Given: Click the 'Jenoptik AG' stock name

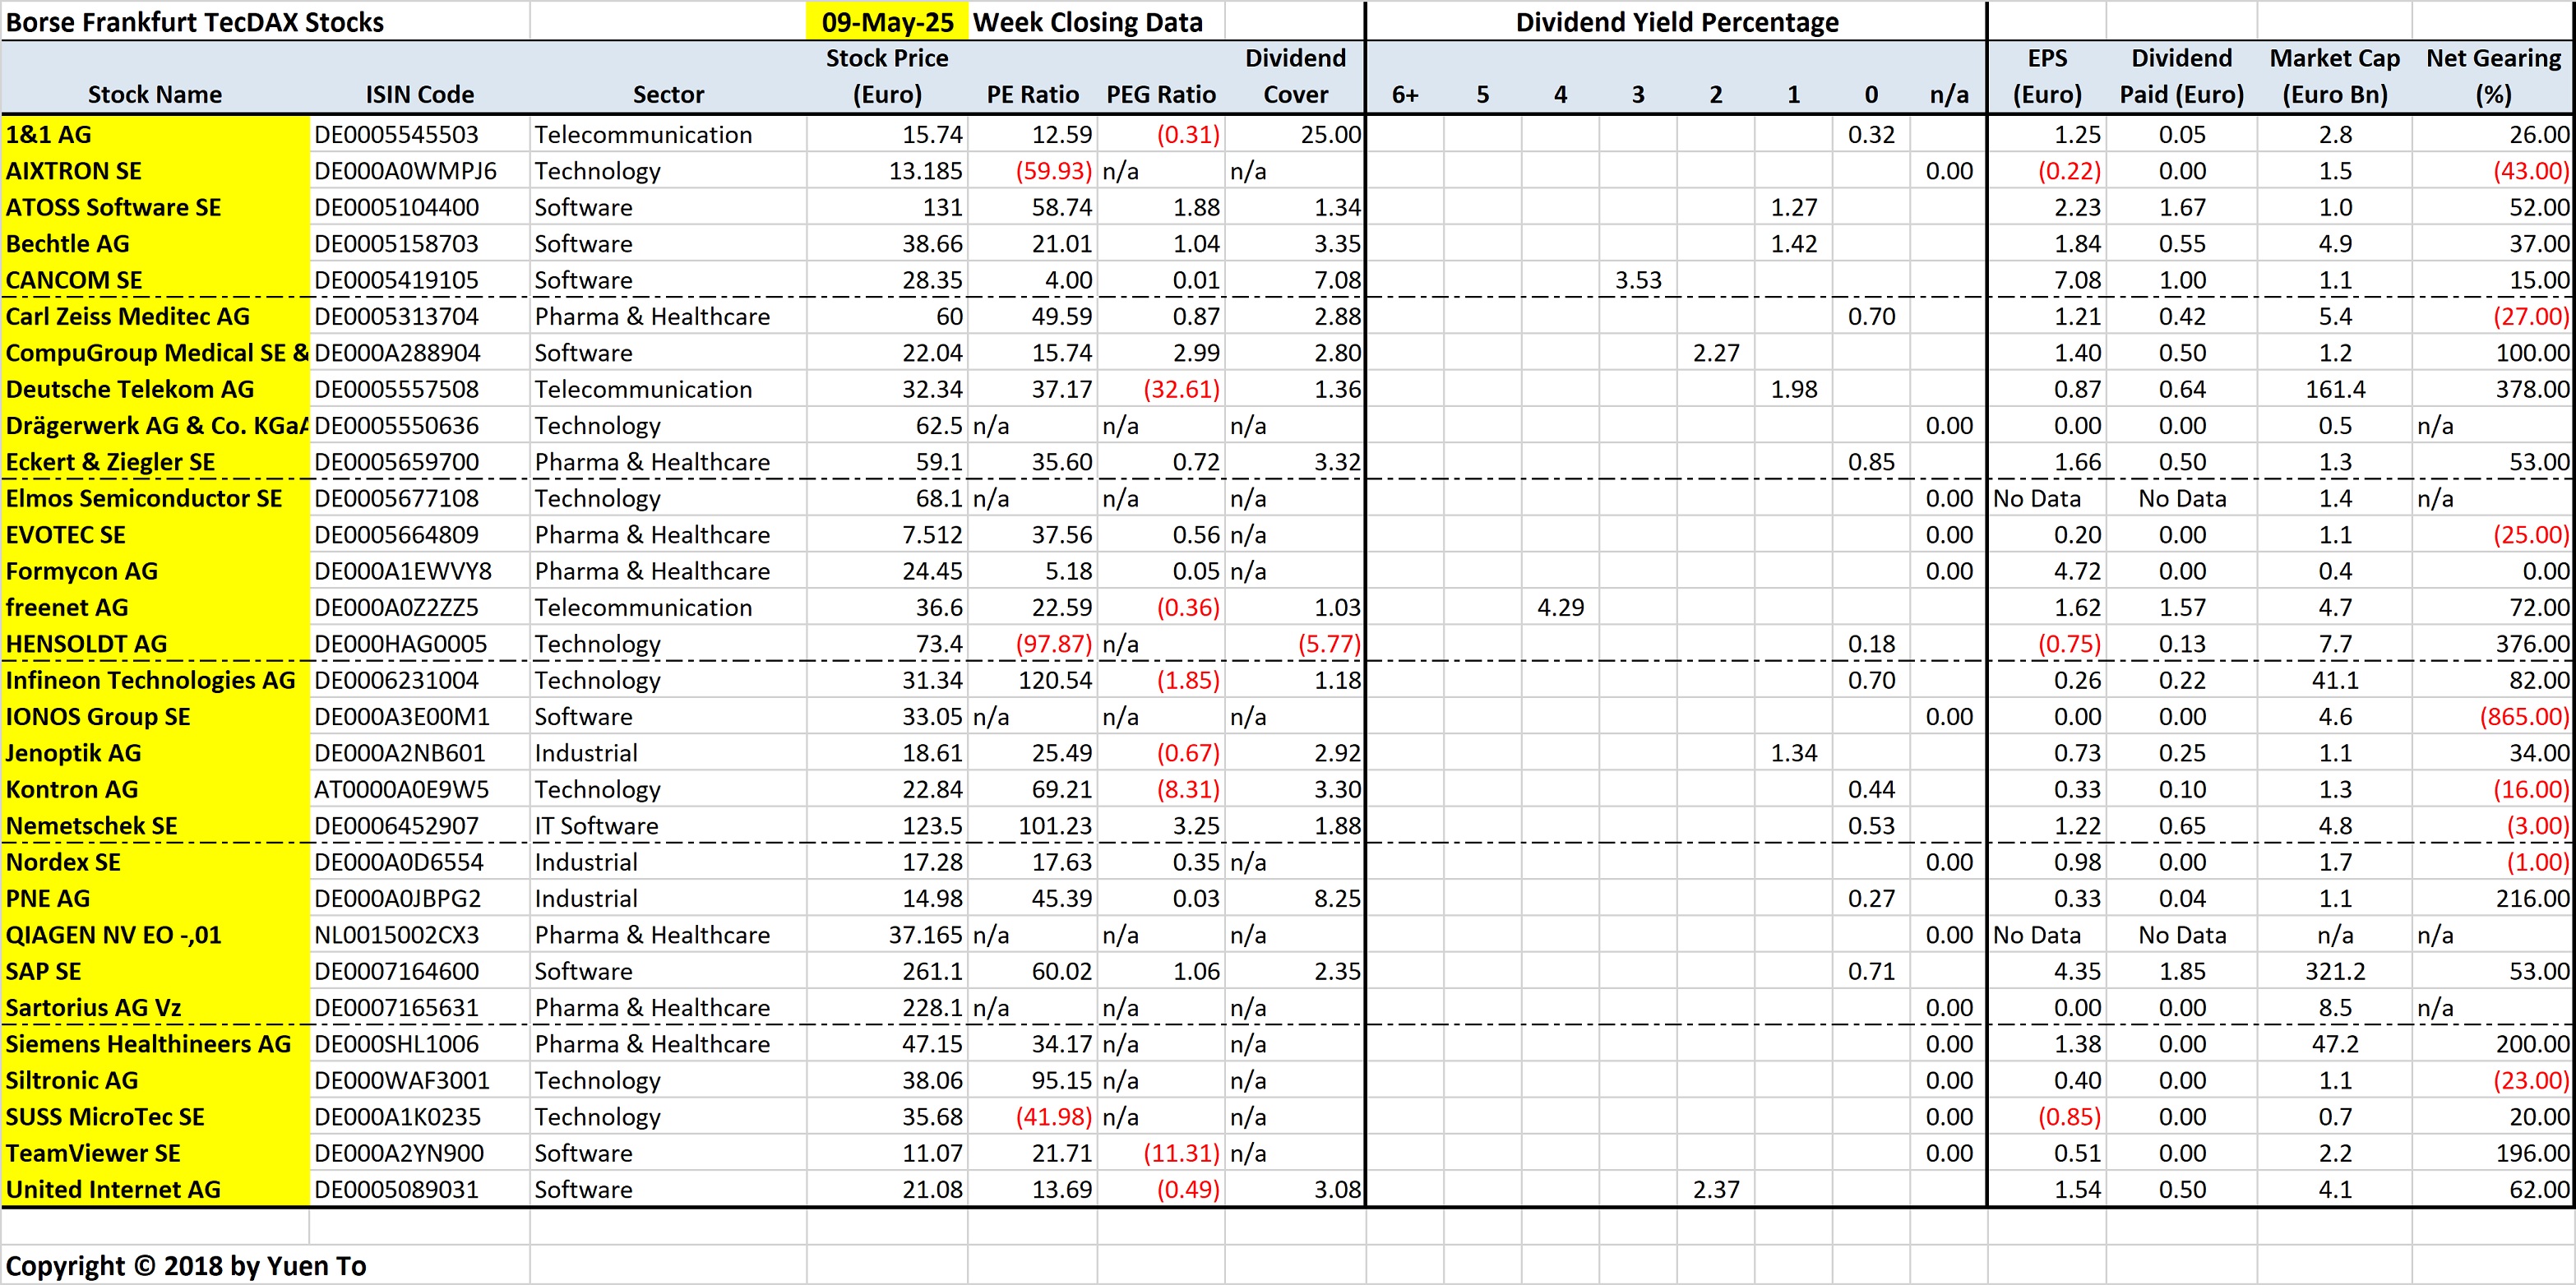Looking at the screenshot, I should 155,753.
